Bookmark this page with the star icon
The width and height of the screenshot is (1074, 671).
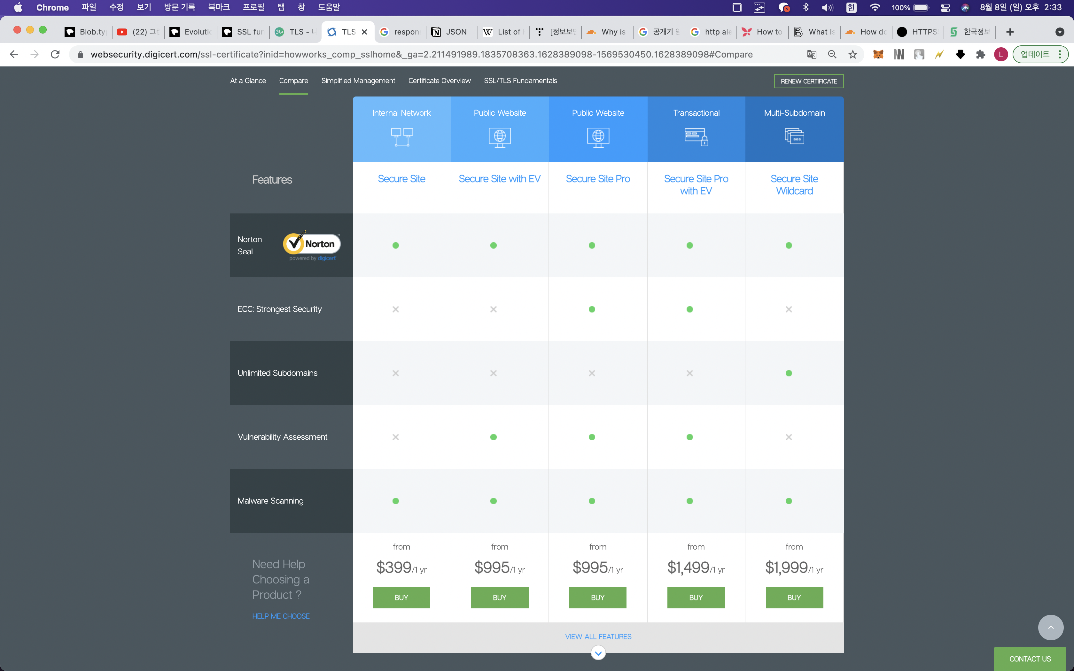(x=852, y=55)
